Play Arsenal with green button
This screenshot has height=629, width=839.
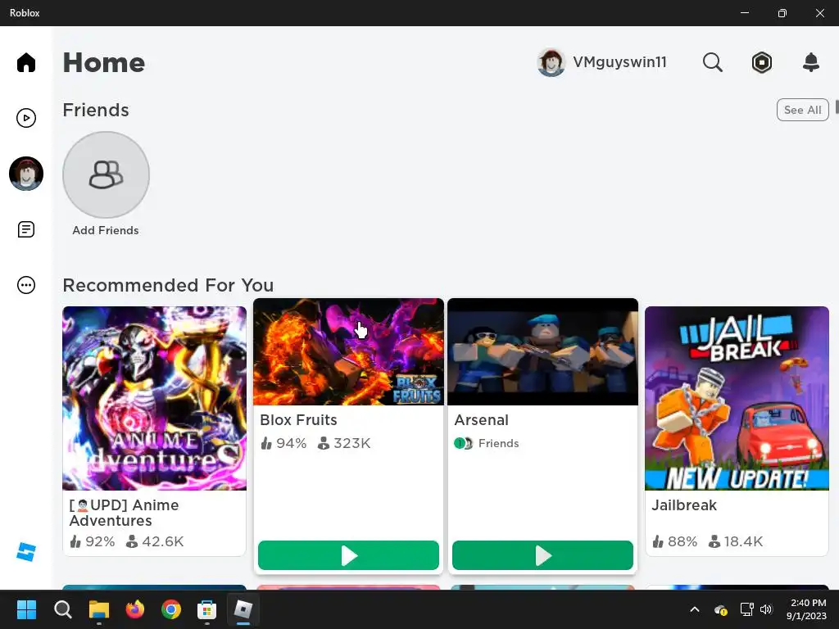pyautogui.click(x=542, y=555)
